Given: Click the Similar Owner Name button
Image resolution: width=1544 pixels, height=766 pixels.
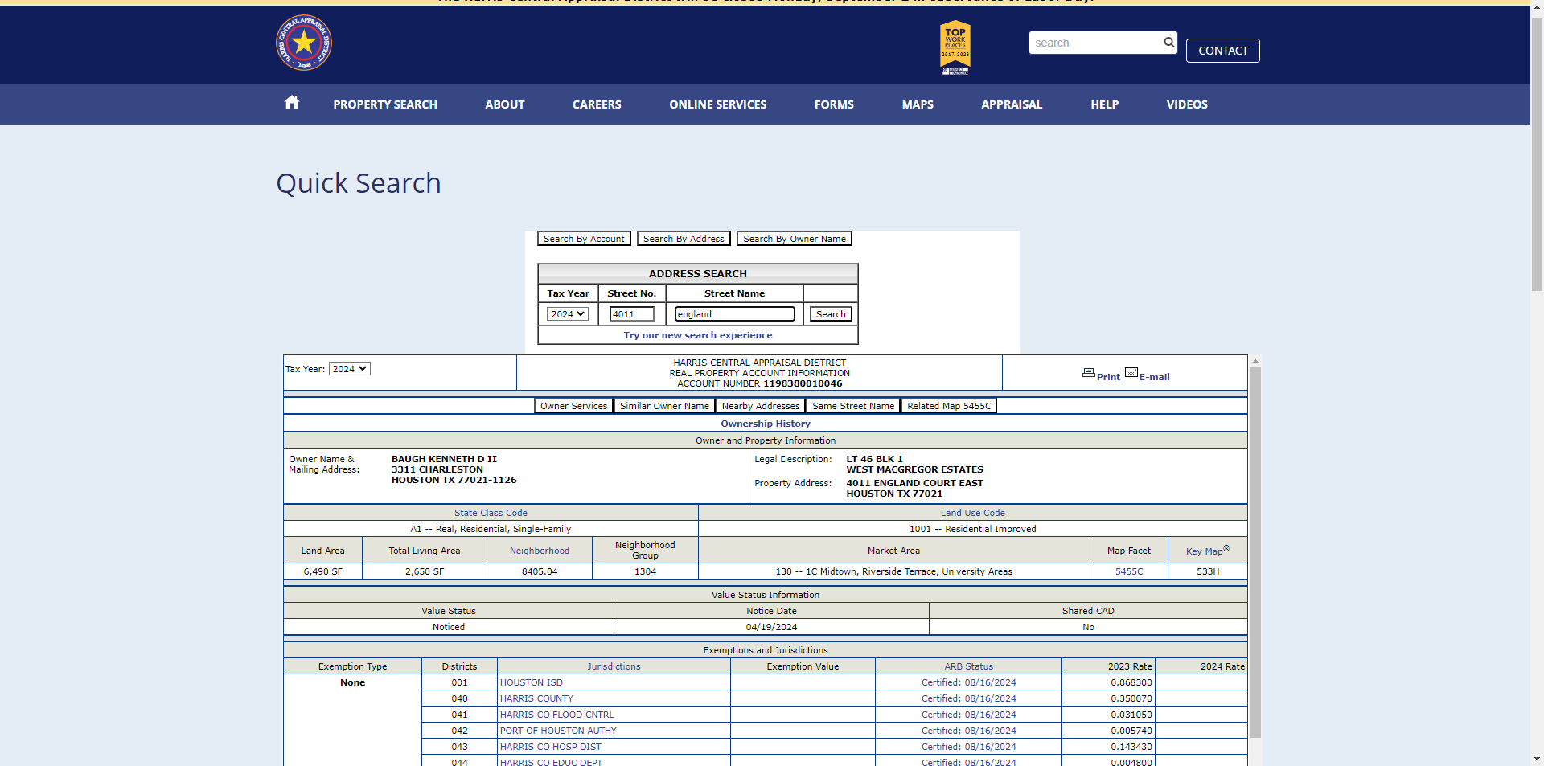Looking at the screenshot, I should (664, 406).
